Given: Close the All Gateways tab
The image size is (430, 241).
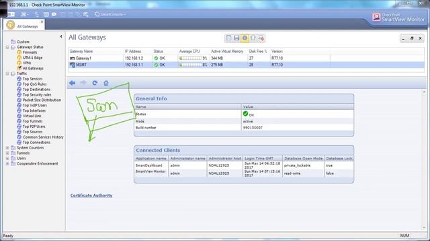Looking at the screenshot, I should pyautogui.click(x=42, y=21).
